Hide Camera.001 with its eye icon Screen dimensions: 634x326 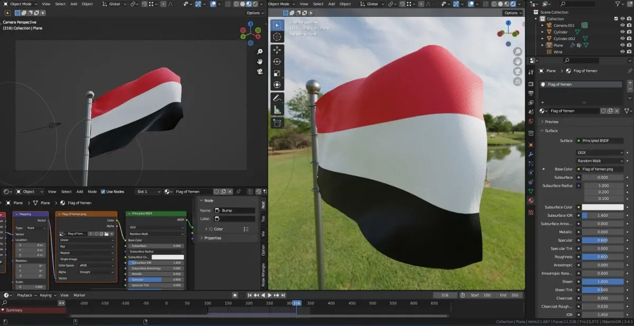click(x=622, y=25)
